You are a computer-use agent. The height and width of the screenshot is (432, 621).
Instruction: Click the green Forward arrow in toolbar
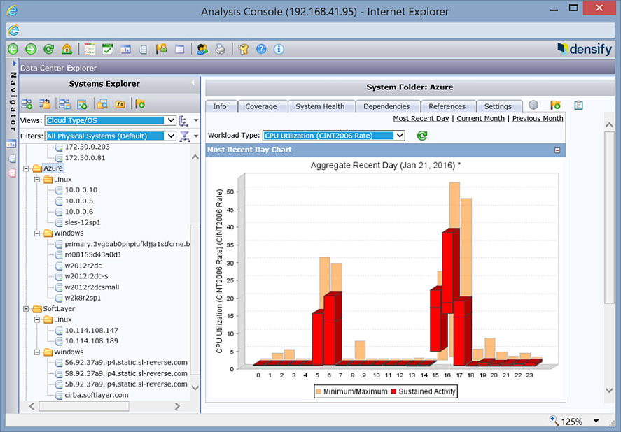(x=31, y=49)
